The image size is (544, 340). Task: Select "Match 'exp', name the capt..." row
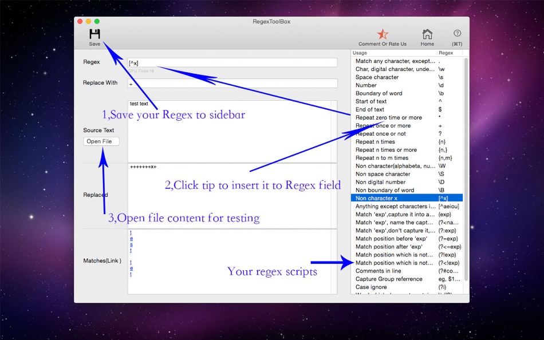tap(407, 223)
